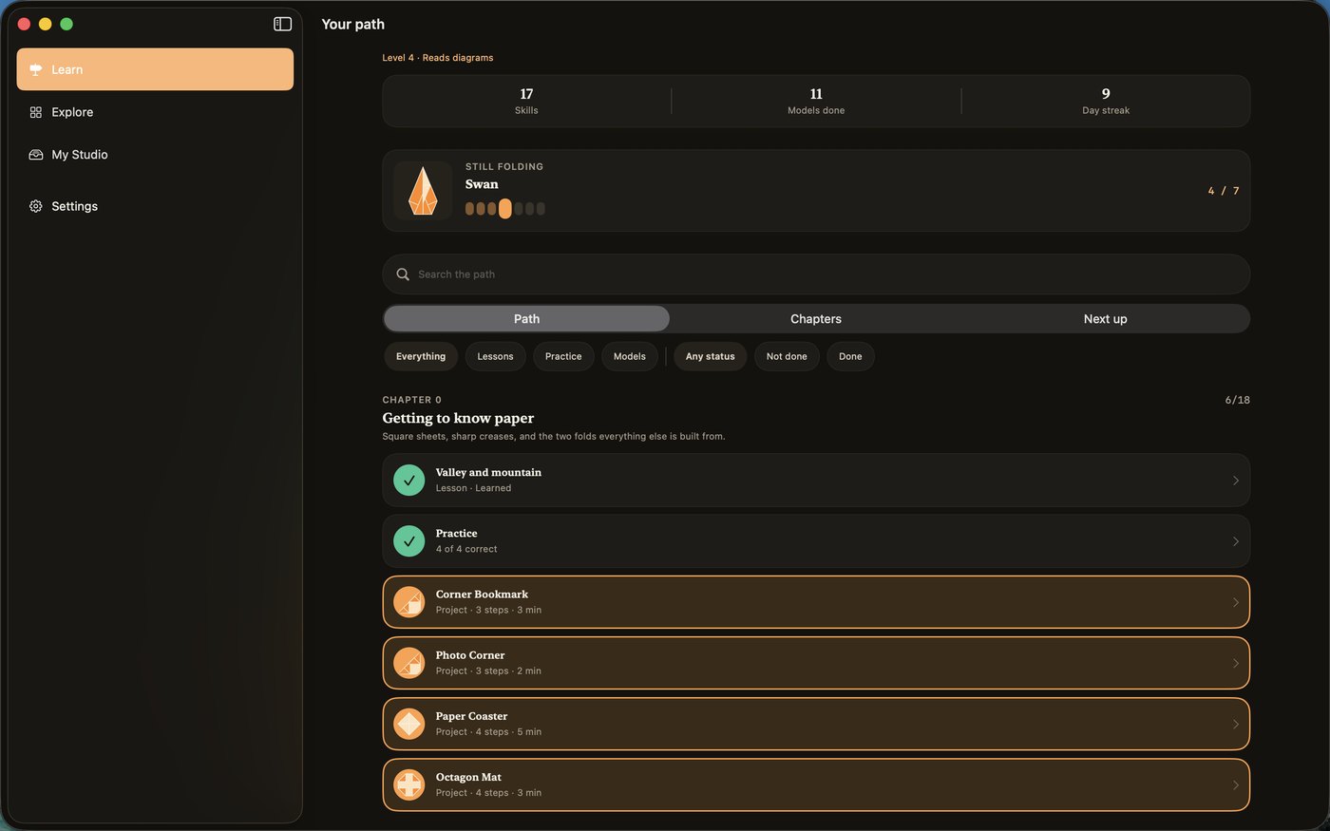Image resolution: width=1330 pixels, height=831 pixels.
Task: Switch to the Path tab
Action: (x=526, y=319)
